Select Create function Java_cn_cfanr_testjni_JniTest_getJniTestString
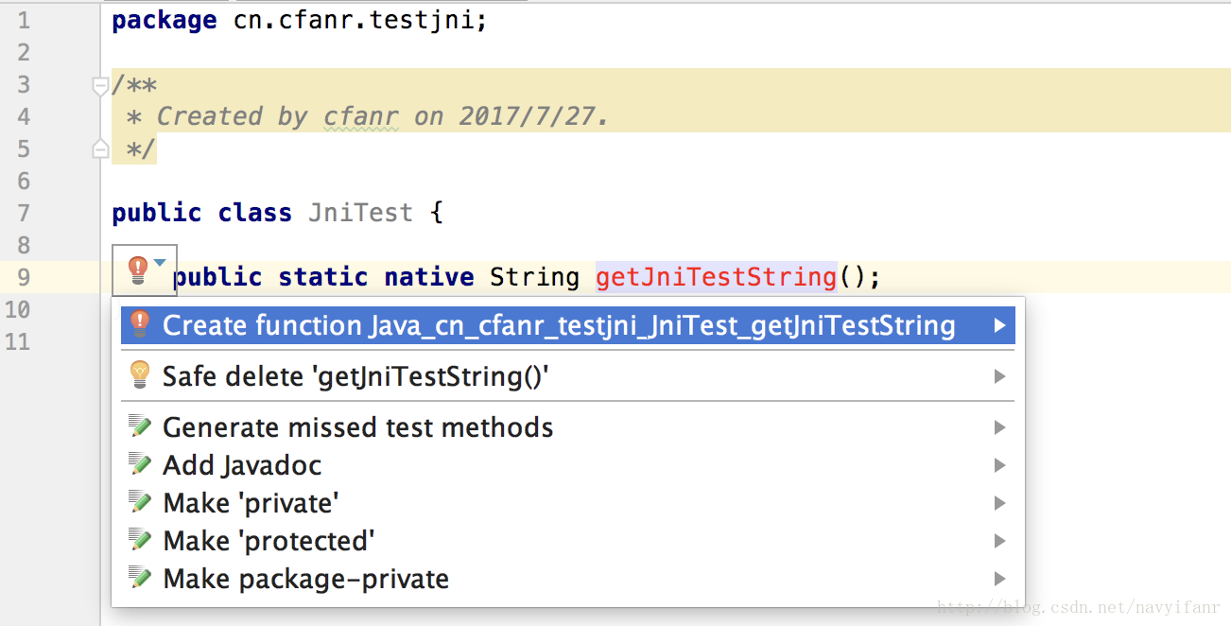The height and width of the screenshot is (626, 1231). (x=558, y=325)
